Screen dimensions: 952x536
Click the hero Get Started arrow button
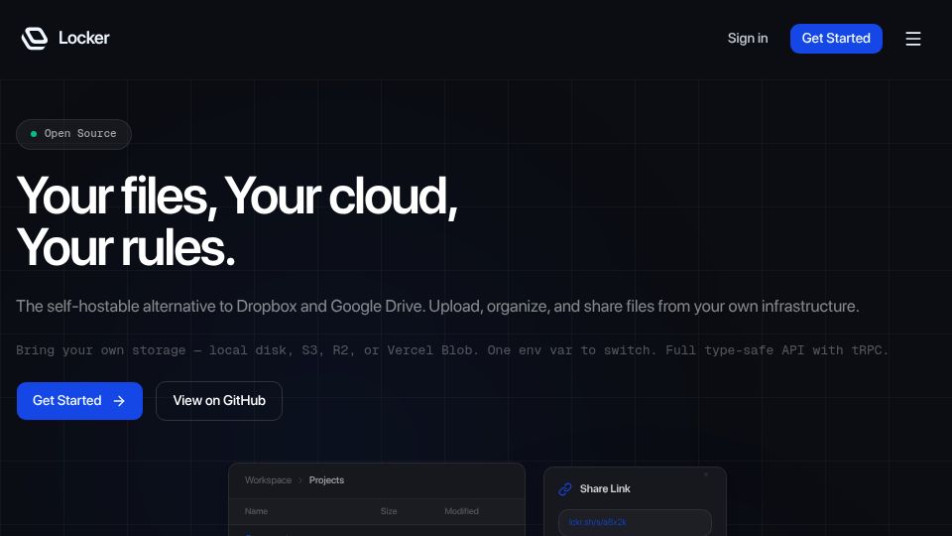[x=79, y=400]
